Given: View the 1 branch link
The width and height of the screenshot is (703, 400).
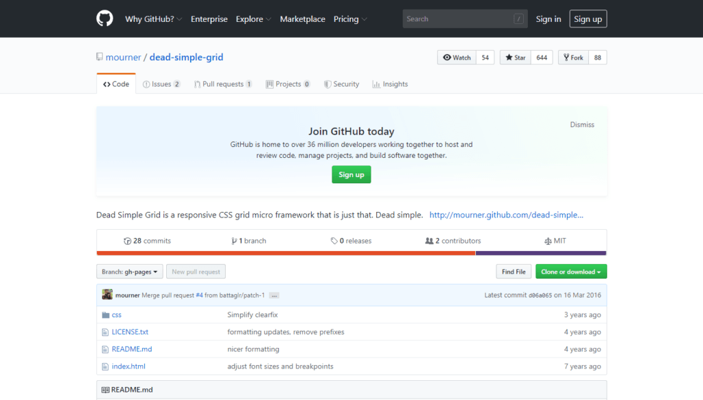Looking at the screenshot, I should (249, 241).
